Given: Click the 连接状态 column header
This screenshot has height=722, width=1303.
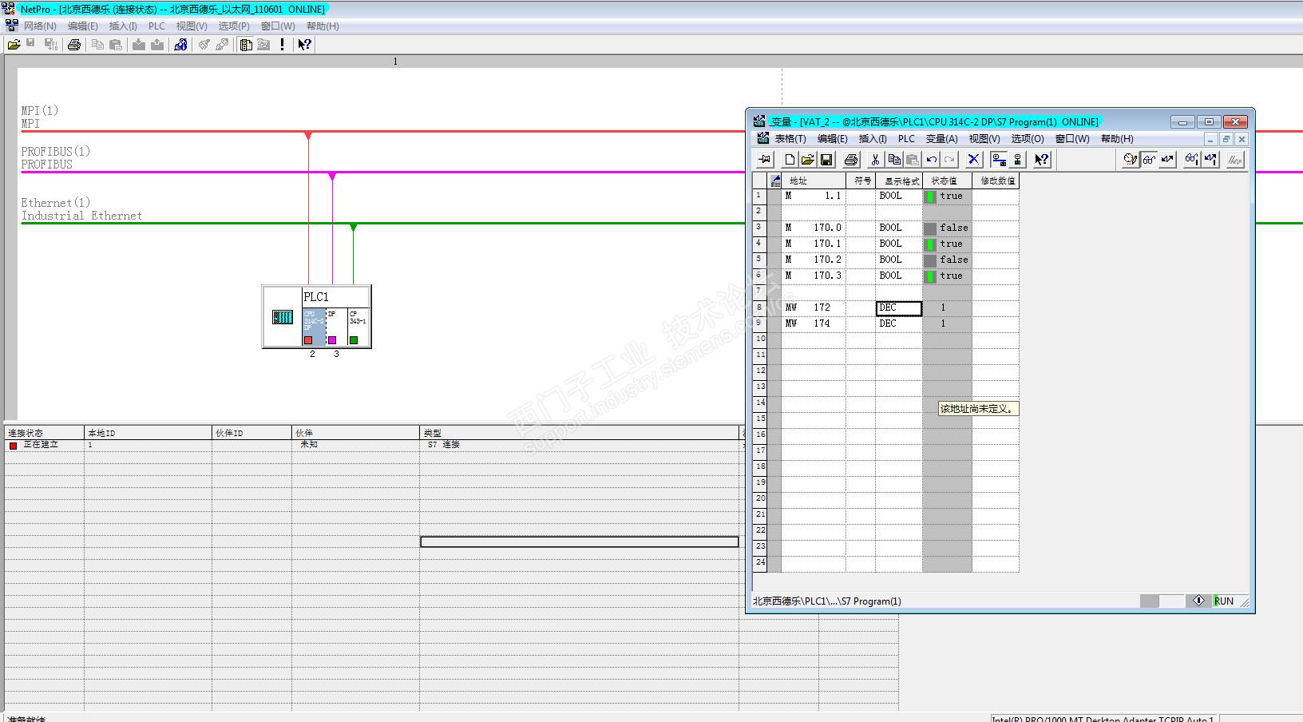Looking at the screenshot, I should tap(44, 433).
